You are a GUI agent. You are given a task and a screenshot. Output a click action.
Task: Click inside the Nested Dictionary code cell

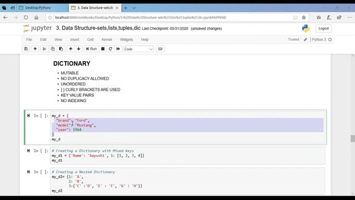(x=187, y=181)
